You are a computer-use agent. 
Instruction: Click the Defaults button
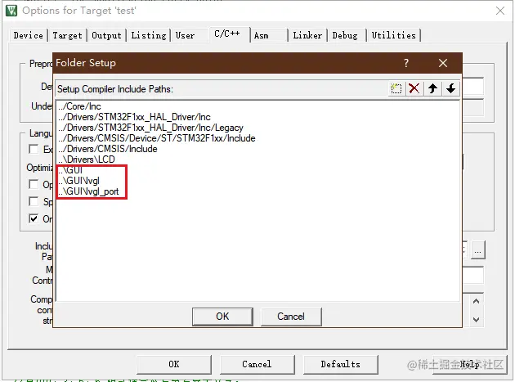(x=341, y=364)
